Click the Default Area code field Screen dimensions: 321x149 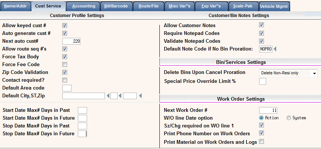(x=67, y=88)
